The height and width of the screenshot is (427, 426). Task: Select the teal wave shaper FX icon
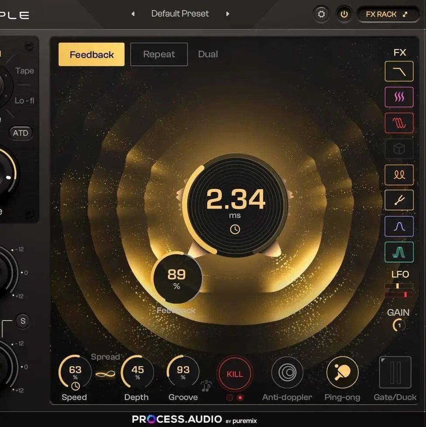tap(398, 252)
